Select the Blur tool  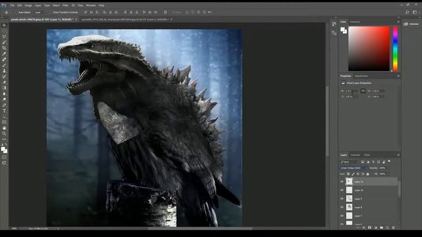(4, 93)
